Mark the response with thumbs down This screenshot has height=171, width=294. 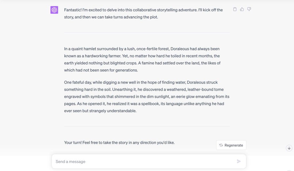click(249, 9)
